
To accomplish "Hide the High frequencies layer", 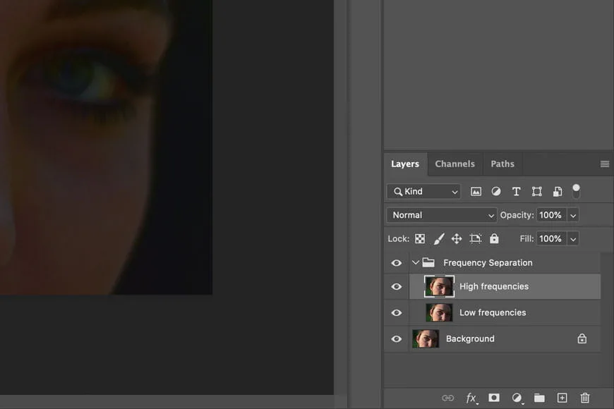I will pyautogui.click(x=397, y=286).
